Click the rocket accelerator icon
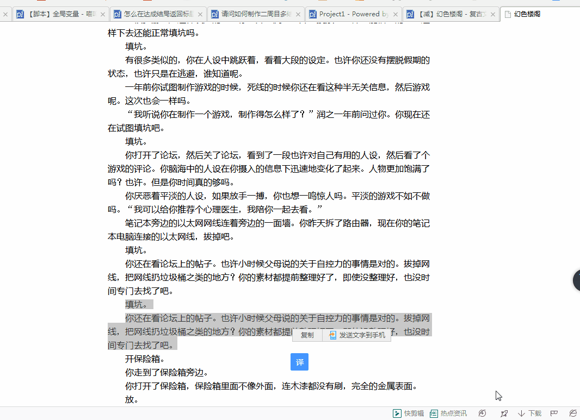Viewport: 580px width, 420px height. coord(504,413)
